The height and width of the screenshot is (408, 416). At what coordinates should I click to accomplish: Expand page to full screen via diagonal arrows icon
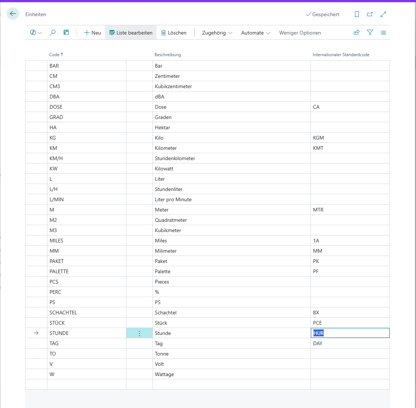point(383,14)
